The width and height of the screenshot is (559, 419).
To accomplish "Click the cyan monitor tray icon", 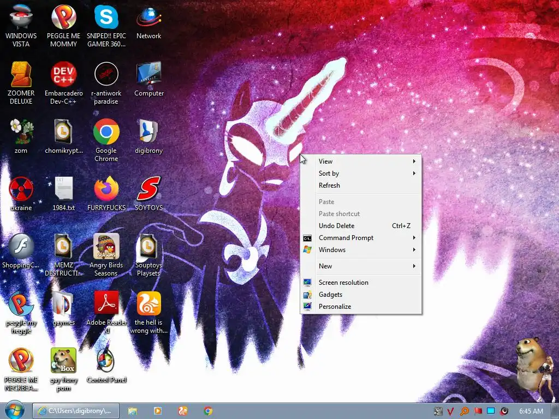I will pyautogui.click(x=491, y=411).
